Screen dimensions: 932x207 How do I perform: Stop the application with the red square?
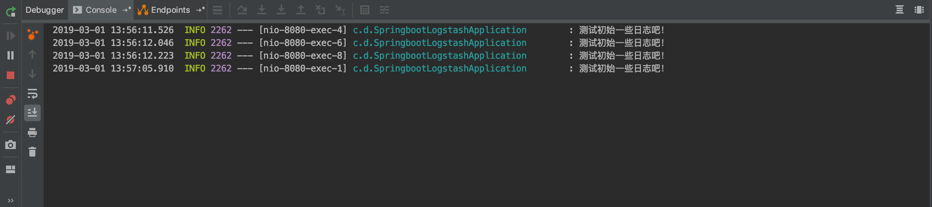11,75
